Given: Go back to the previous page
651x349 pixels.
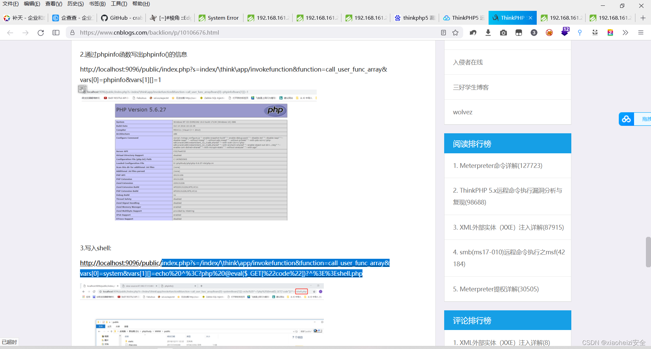Looking at the screenshot, I should click(x=10, y=33).
